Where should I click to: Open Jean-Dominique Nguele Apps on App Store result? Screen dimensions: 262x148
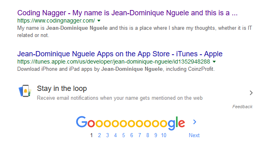120,54
